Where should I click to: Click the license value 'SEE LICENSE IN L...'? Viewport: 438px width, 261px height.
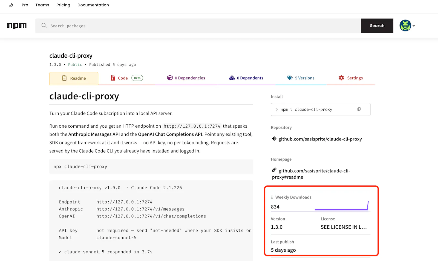coord(344,227)
